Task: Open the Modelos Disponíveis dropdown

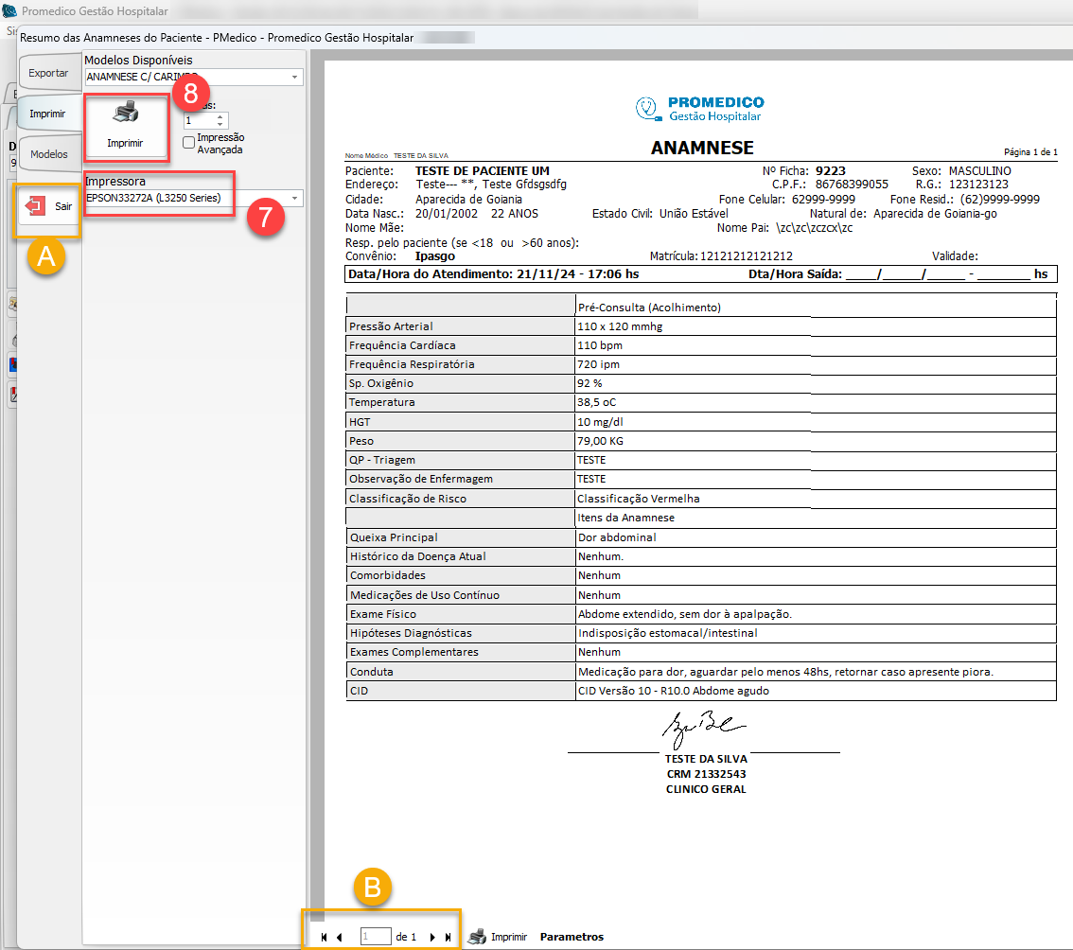Action: point(295,77)
